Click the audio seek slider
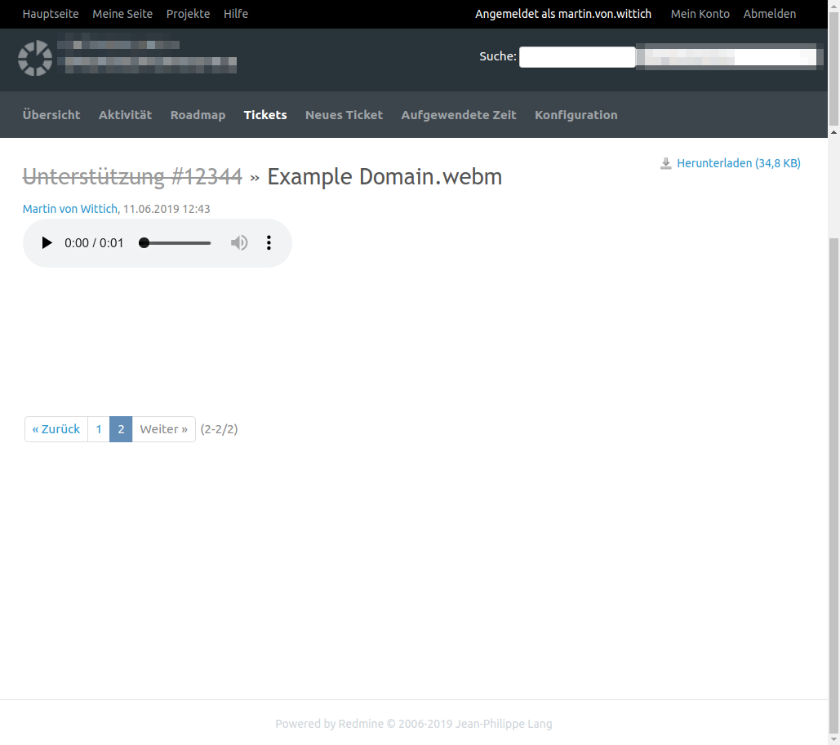The width and height of the screenshot is (840, 745). coord(176,243)
